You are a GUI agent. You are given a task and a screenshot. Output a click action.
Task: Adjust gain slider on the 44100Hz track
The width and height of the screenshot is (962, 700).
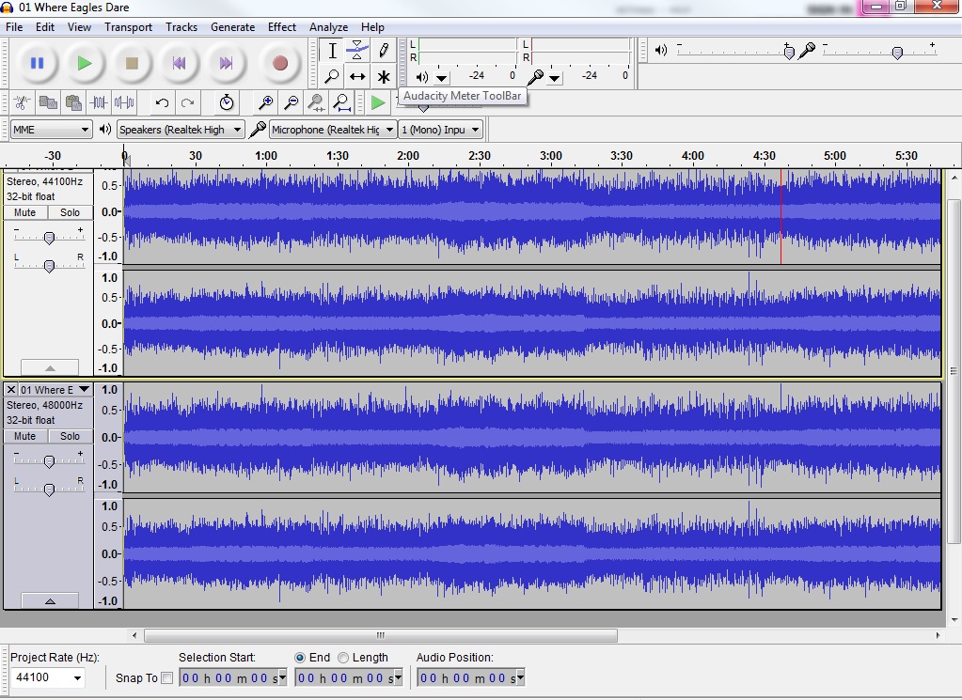(49, 237)
